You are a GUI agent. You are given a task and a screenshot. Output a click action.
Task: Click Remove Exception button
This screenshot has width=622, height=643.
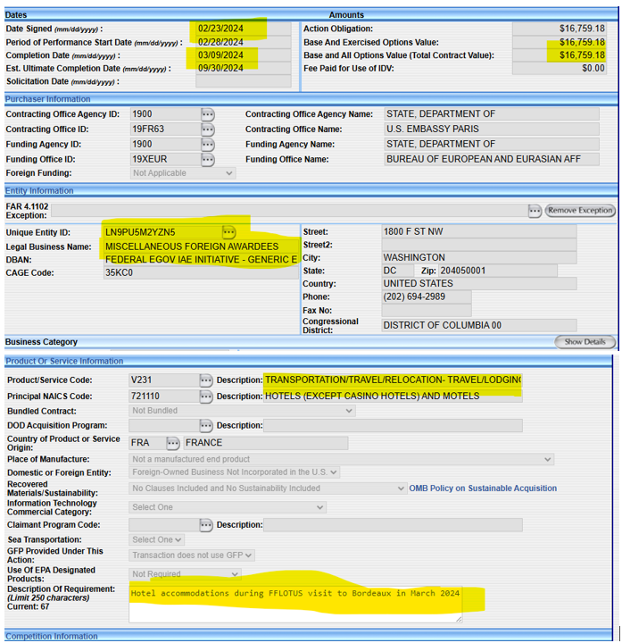(580, 211)
